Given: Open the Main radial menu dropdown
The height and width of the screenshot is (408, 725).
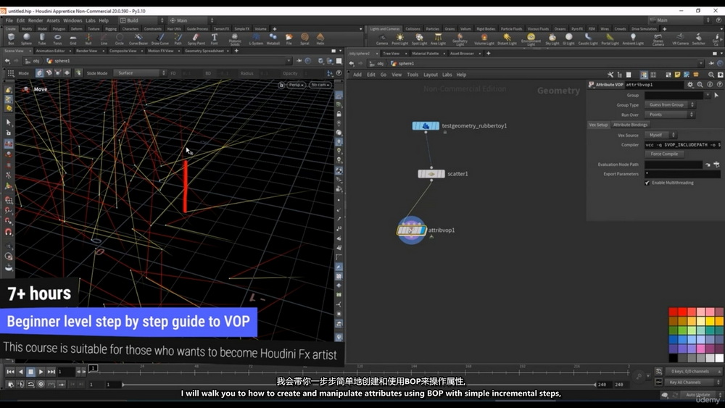Looking at the screenshot, I should tap(191, 20).
